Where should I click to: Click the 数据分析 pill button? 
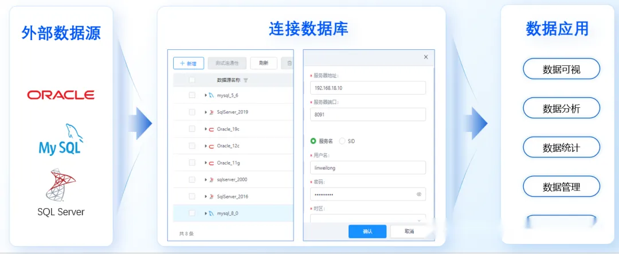(561, 108)
